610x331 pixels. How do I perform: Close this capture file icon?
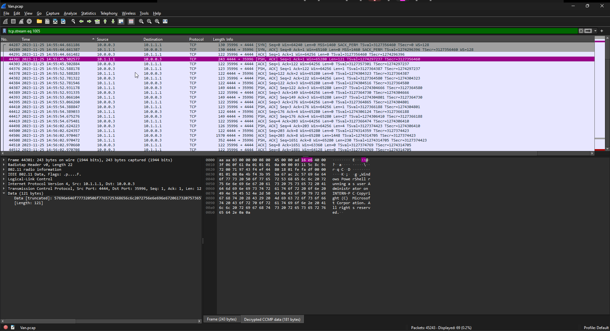click(x=55, y=21)
